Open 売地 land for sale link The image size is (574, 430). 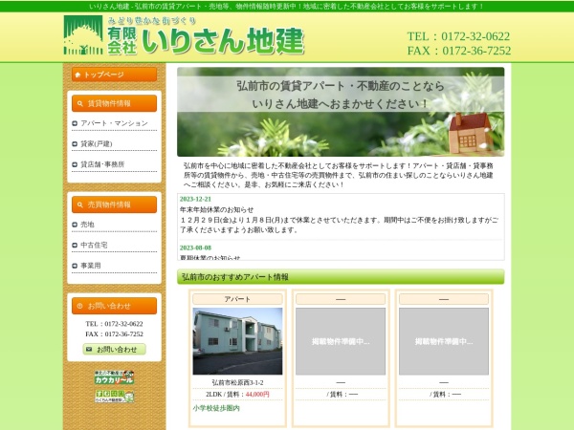(87, 225)
